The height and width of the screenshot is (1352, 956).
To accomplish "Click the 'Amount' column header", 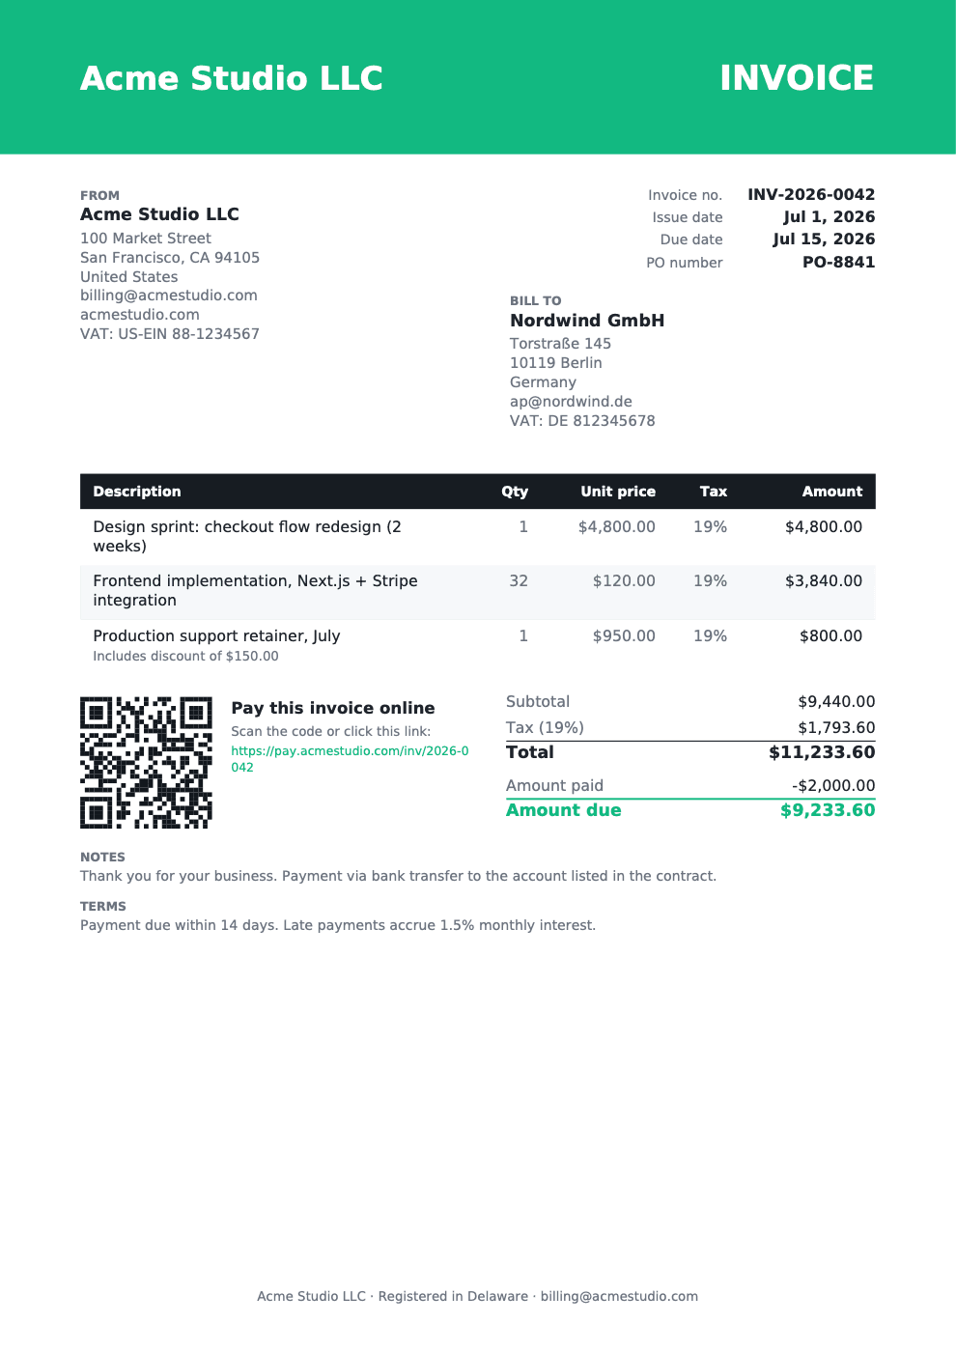I will [x=832, y=492].
